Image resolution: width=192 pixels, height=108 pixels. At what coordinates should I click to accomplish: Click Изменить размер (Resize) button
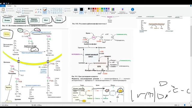coord(27,11)
